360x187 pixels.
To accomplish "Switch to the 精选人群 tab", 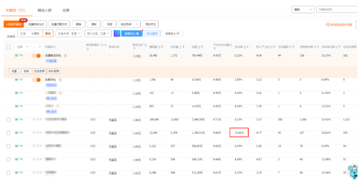I will coord(45,10).
